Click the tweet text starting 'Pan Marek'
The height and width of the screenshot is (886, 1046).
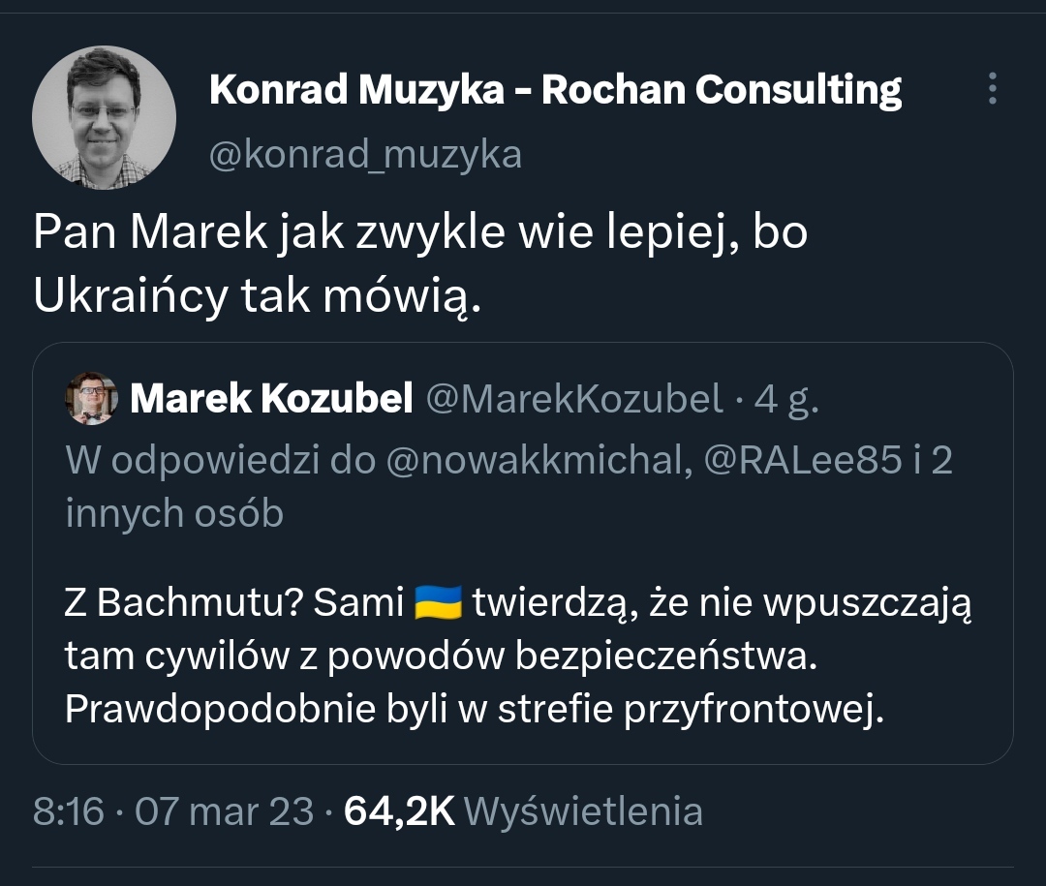click(x=419, y=235)
